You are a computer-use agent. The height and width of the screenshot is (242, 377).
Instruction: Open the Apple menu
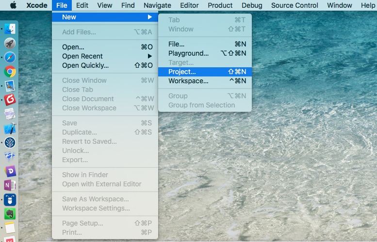click(x=13, y=5)
